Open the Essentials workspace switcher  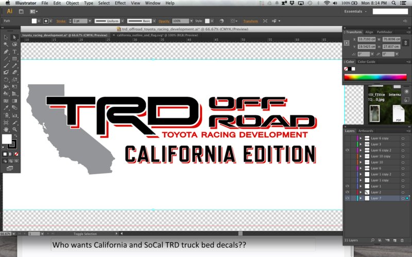[355, 11]
